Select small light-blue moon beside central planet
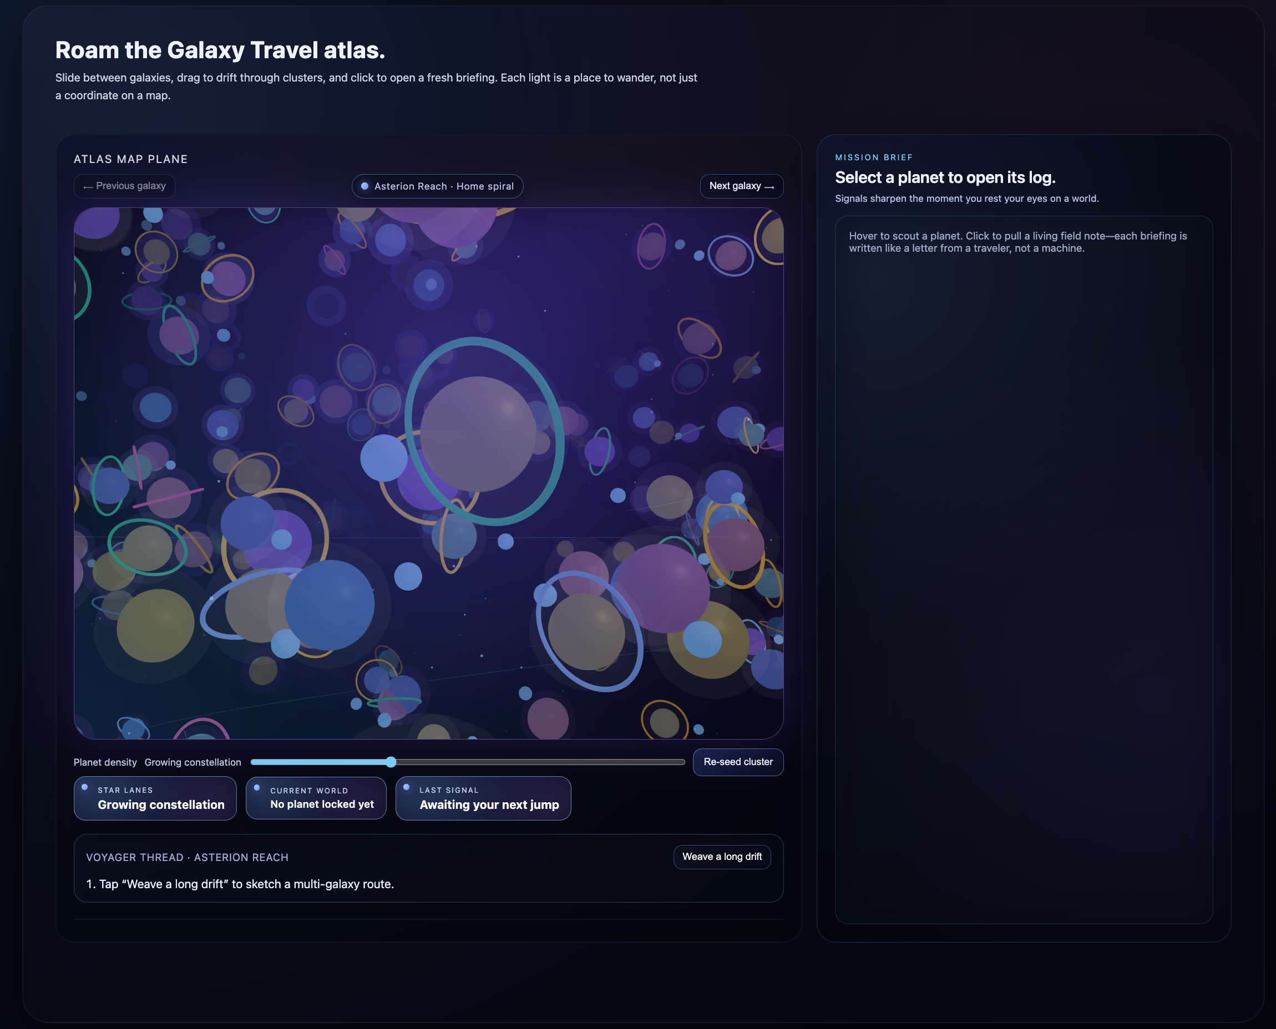Image resolution: width=1276 pixels, height=1029 pixels. click(384, 457)
